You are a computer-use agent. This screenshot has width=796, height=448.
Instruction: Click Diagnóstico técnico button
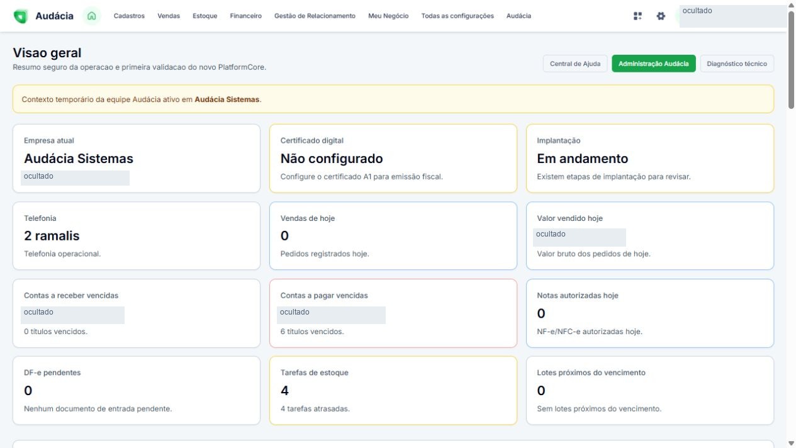click(x=737, y=64)
